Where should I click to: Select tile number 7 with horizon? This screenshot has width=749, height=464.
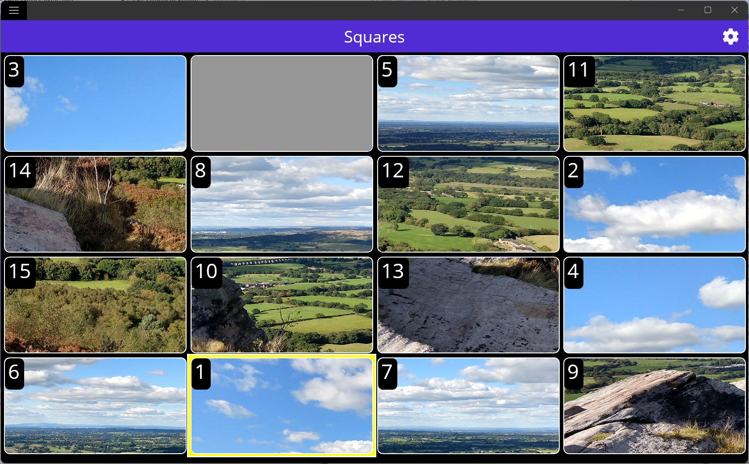click(468, 406)
